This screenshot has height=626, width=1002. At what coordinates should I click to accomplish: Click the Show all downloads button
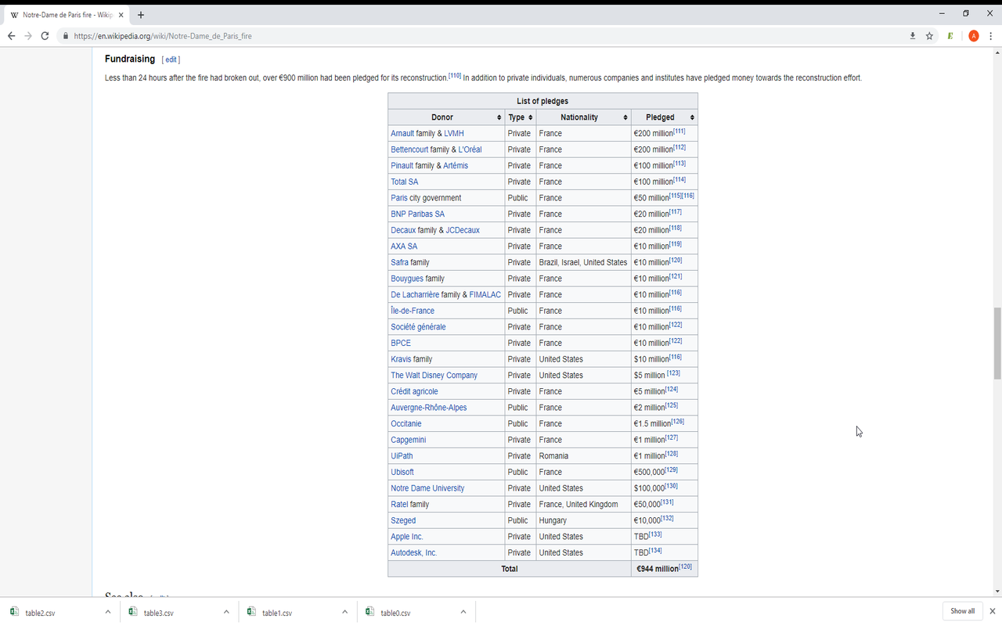pyautogui.click(x=963, y=611)
